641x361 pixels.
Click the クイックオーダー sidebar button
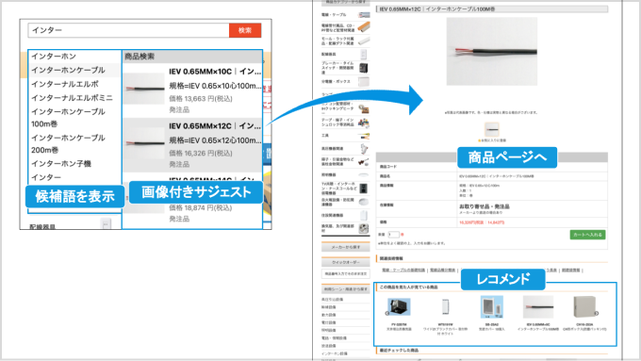(x=345, y=262)
